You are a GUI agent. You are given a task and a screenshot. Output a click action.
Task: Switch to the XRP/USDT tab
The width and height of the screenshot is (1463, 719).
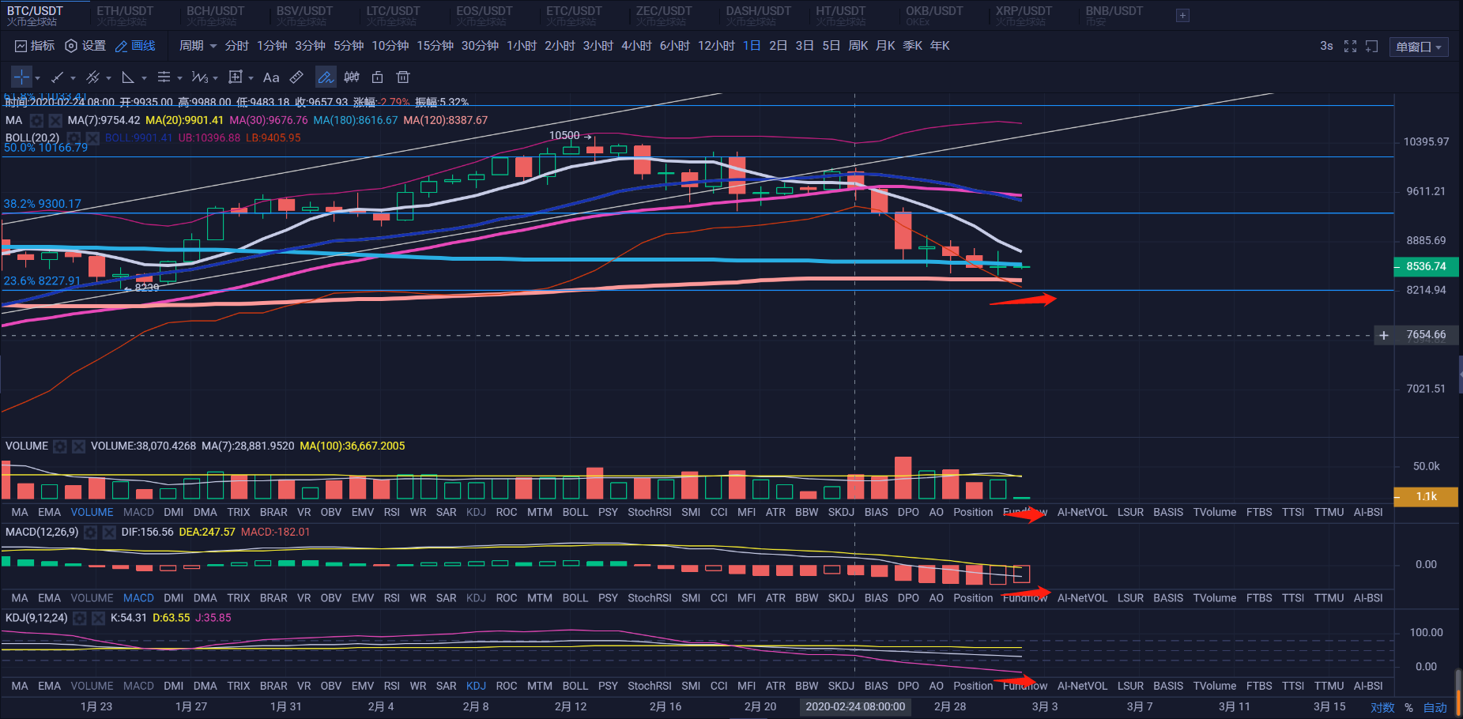click(x=1024, y=15)
